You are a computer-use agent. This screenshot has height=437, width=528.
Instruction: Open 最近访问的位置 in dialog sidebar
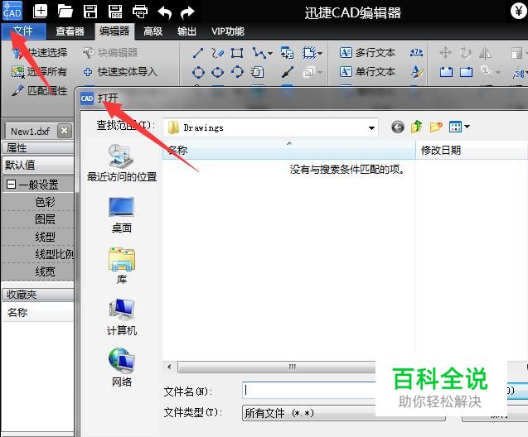tap(122, 163)
